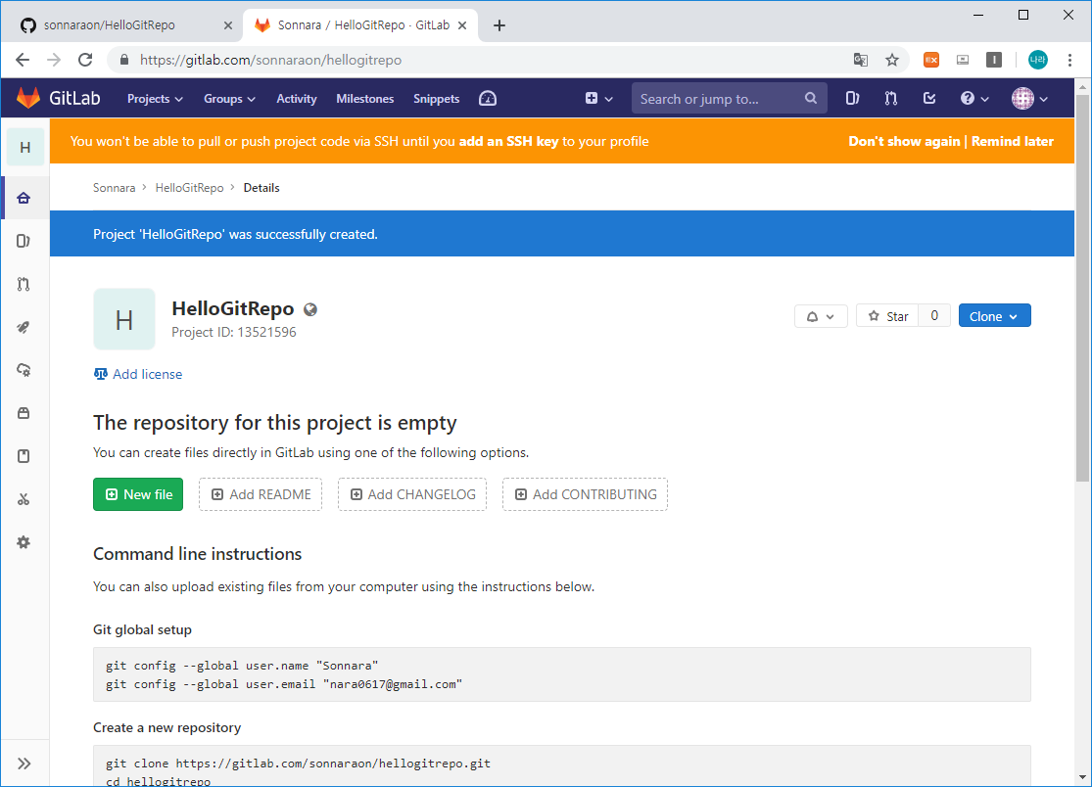Click HelloGitRepo breadcrumb link
The height and width of the screenshot is (787, 1092).
[x=189, y=188]
